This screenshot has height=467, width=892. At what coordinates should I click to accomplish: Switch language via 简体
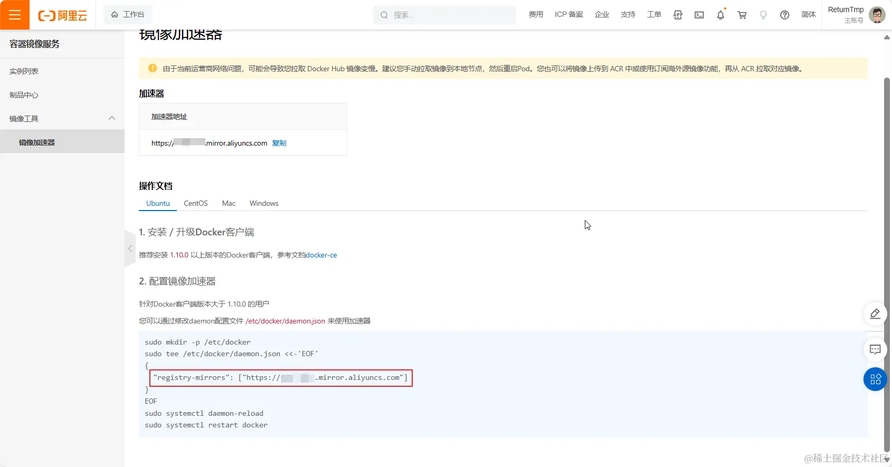point(809,15)
